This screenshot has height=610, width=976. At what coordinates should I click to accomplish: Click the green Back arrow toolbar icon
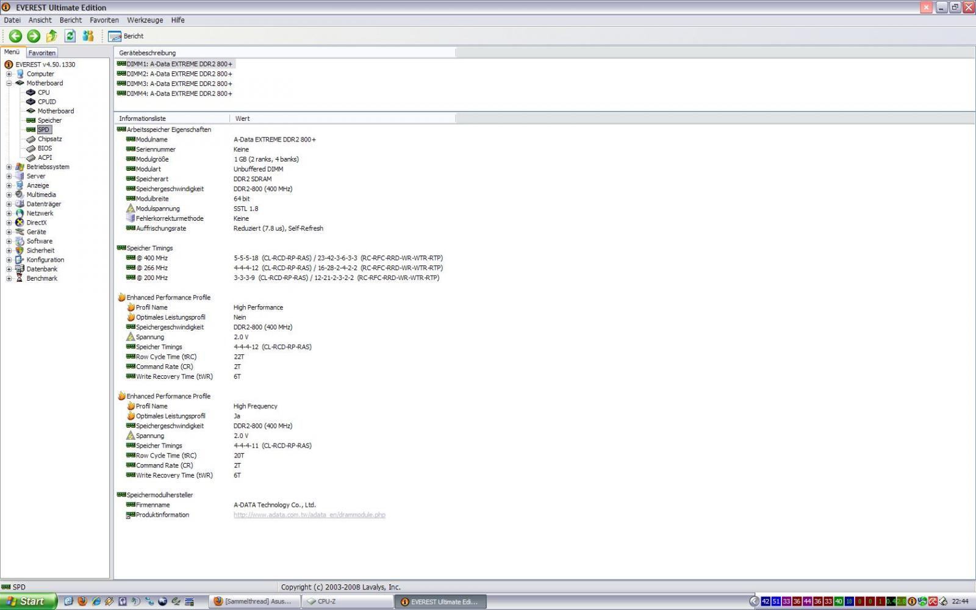(15, 36)
